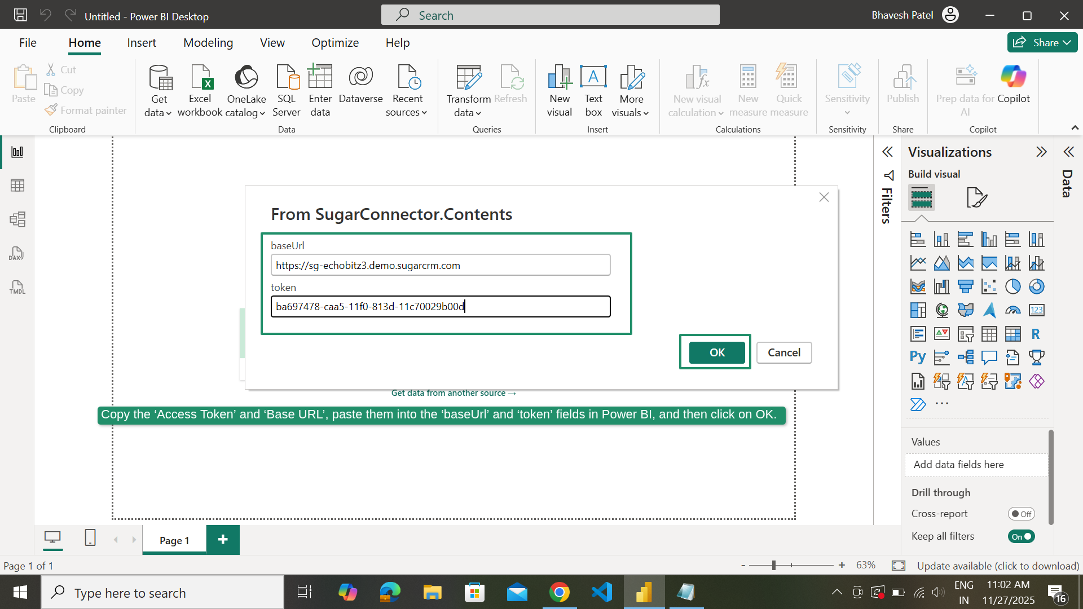This screenshot has width=1083, height=609.
Task: Expand the Recent sources dropdown
Action: (407, 90)
